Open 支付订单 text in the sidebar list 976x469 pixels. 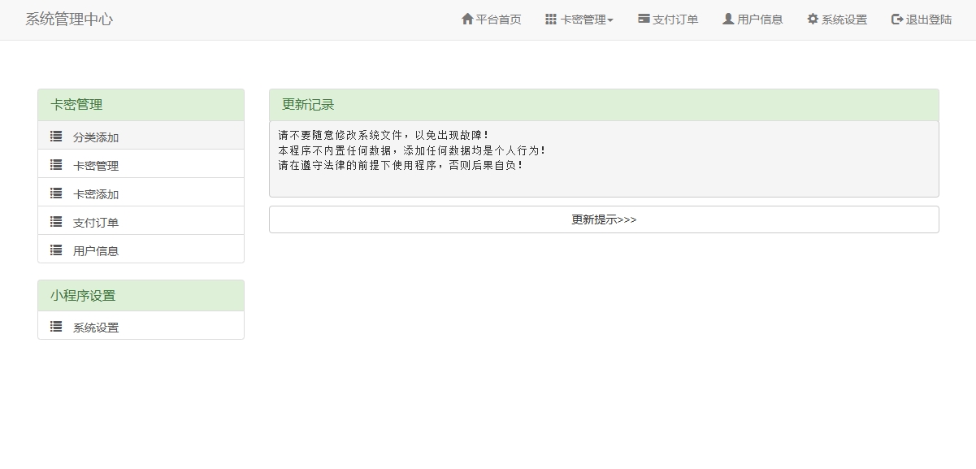[x=96, y=223]
